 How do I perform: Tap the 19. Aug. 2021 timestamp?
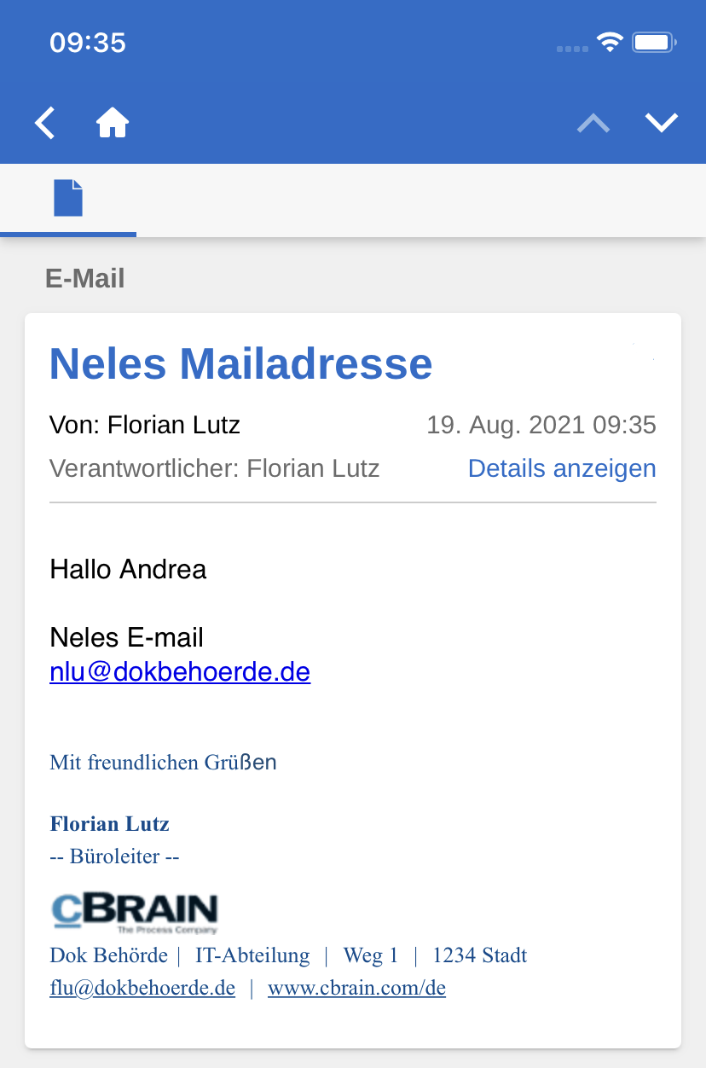(x=541, y=425)
